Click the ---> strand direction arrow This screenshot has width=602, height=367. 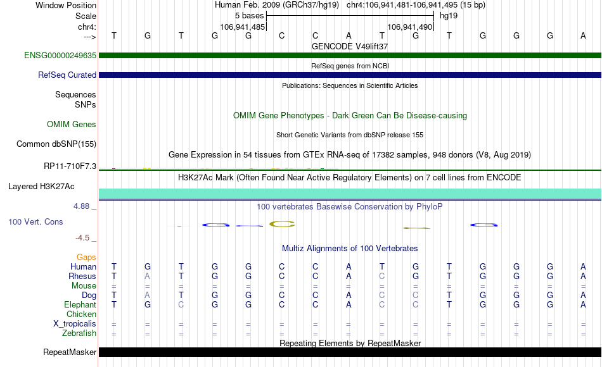pos(90,37)
